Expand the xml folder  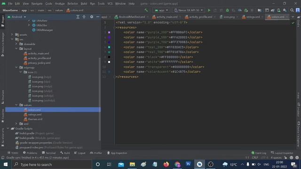coord(16,124)
